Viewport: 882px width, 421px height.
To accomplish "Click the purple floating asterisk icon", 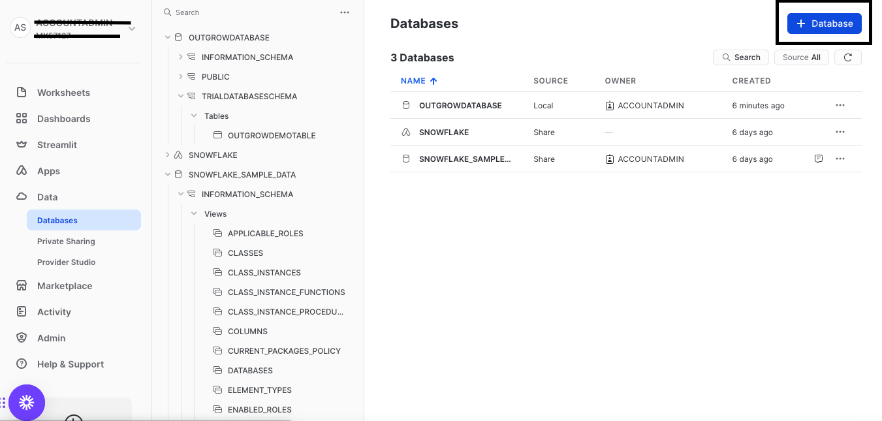I will (27, 403).
